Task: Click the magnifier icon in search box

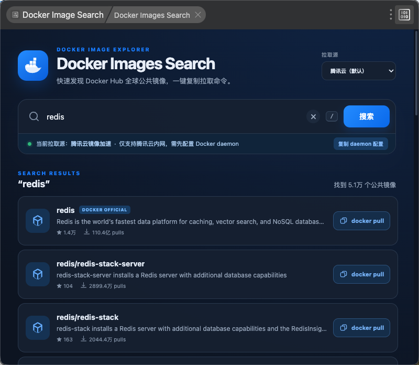Action: point(34,116)
